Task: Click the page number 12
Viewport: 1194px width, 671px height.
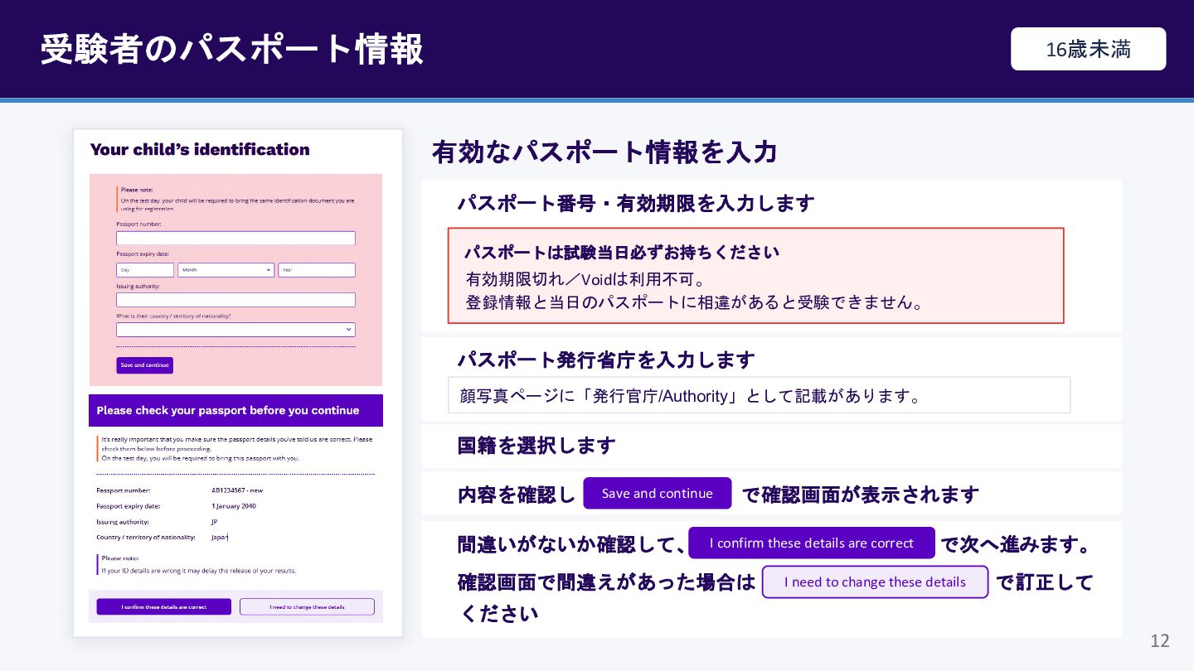Action: 1159,640
